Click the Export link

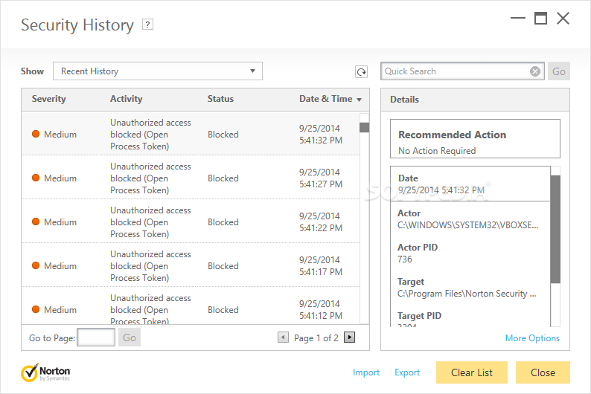point(407,372)
